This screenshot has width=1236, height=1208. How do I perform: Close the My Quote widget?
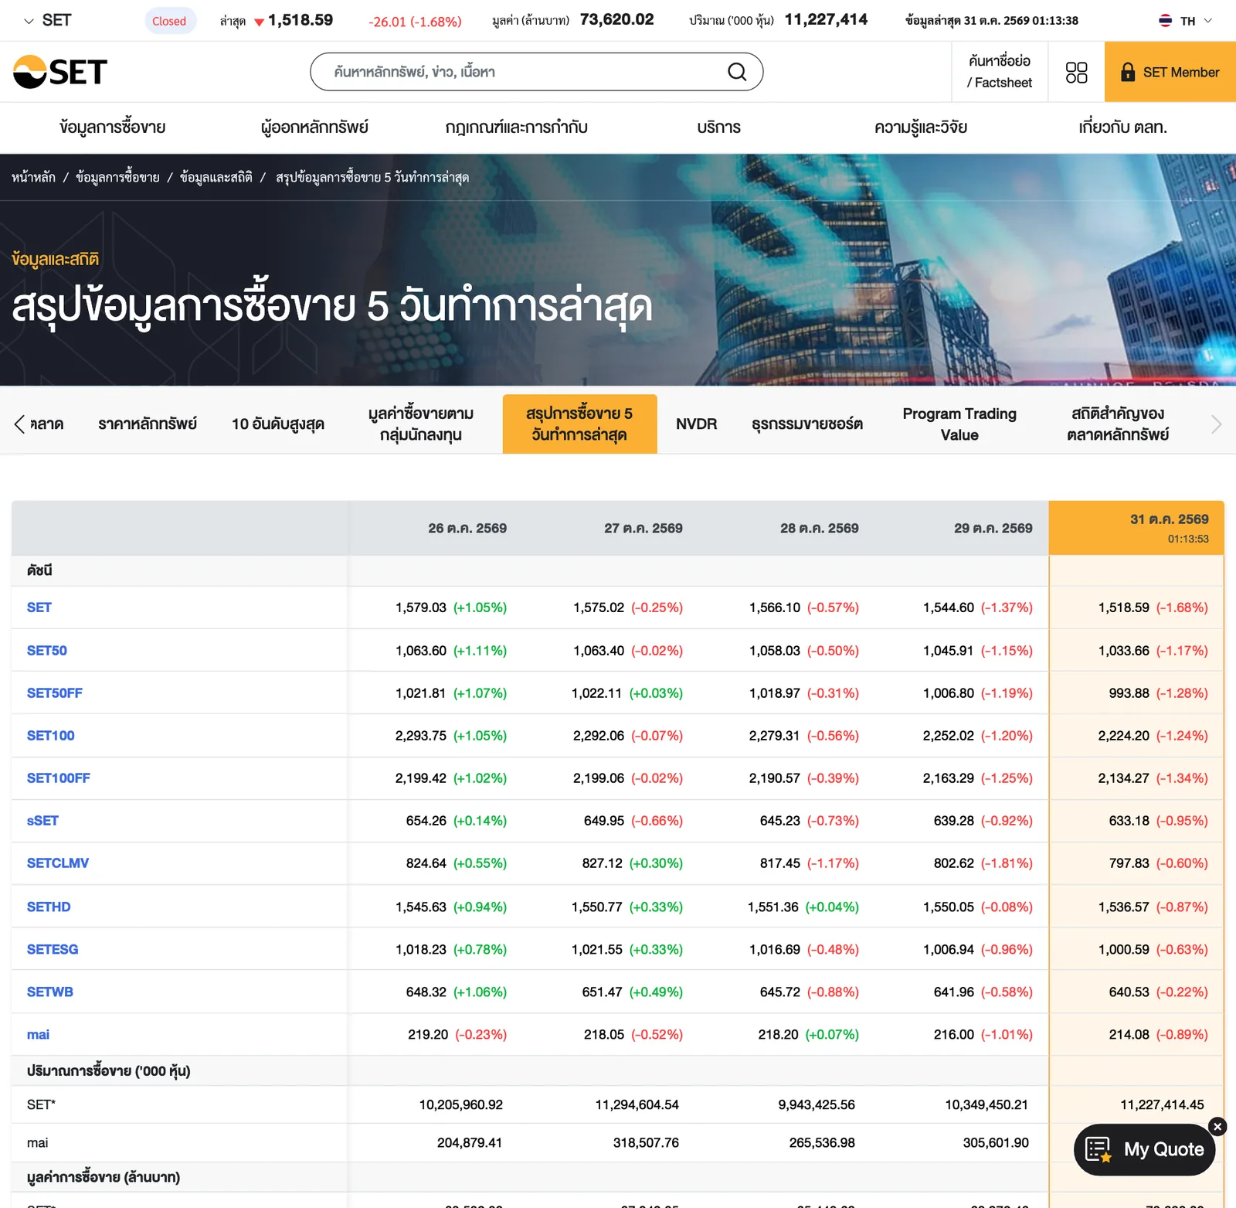1217,1126
